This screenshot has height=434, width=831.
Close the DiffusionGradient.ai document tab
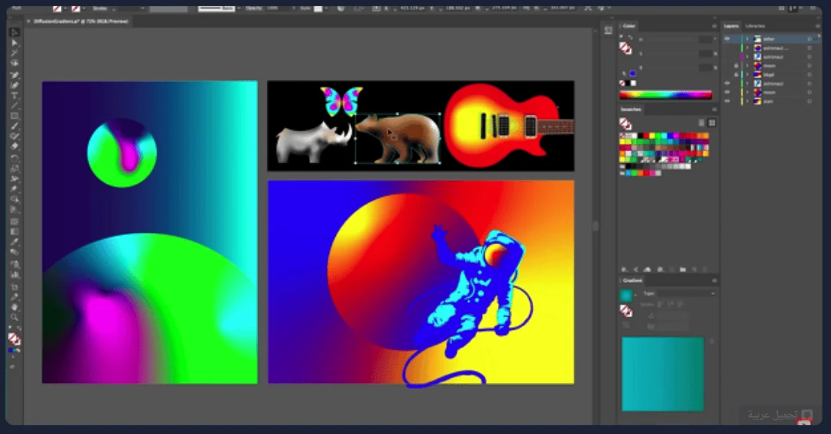click(x=28, y=21)
